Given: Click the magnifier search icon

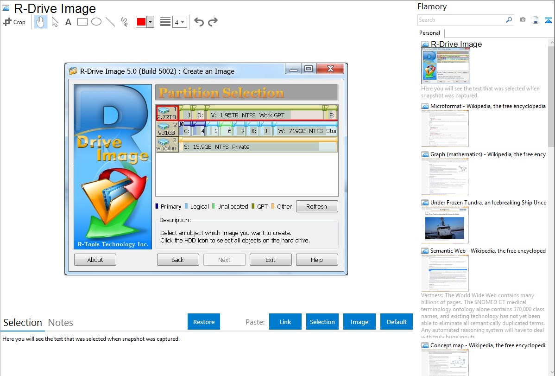Looking at the screenshot, I should 509,20.
